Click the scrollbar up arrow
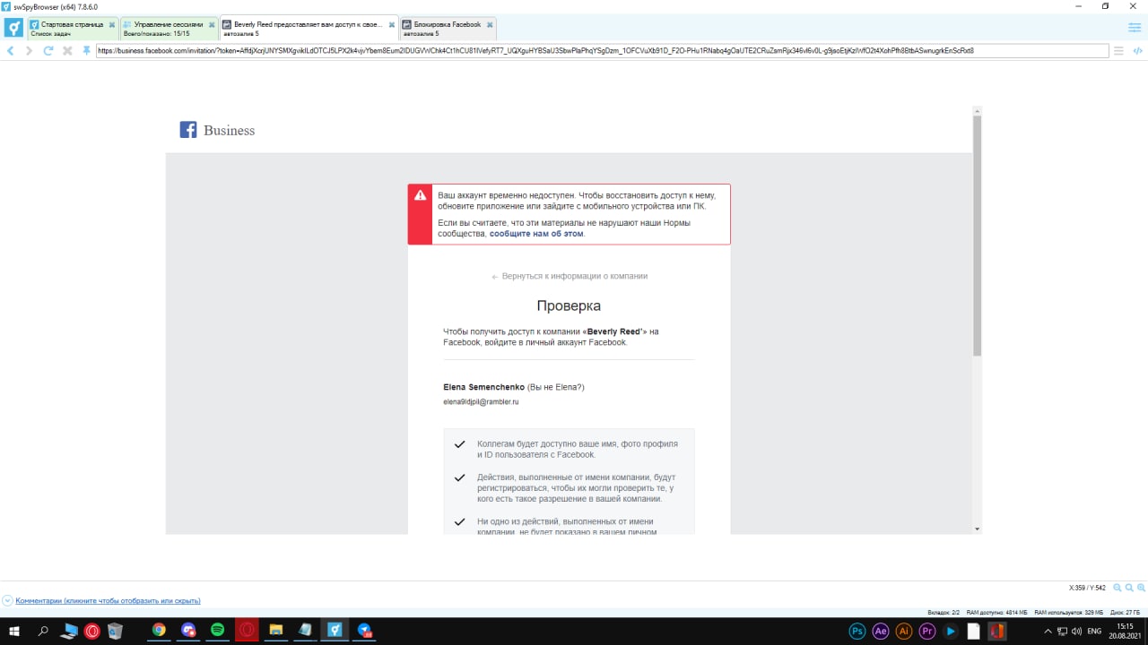The image size is (1148, 645). pyautogui.click(x=978, y=110)
